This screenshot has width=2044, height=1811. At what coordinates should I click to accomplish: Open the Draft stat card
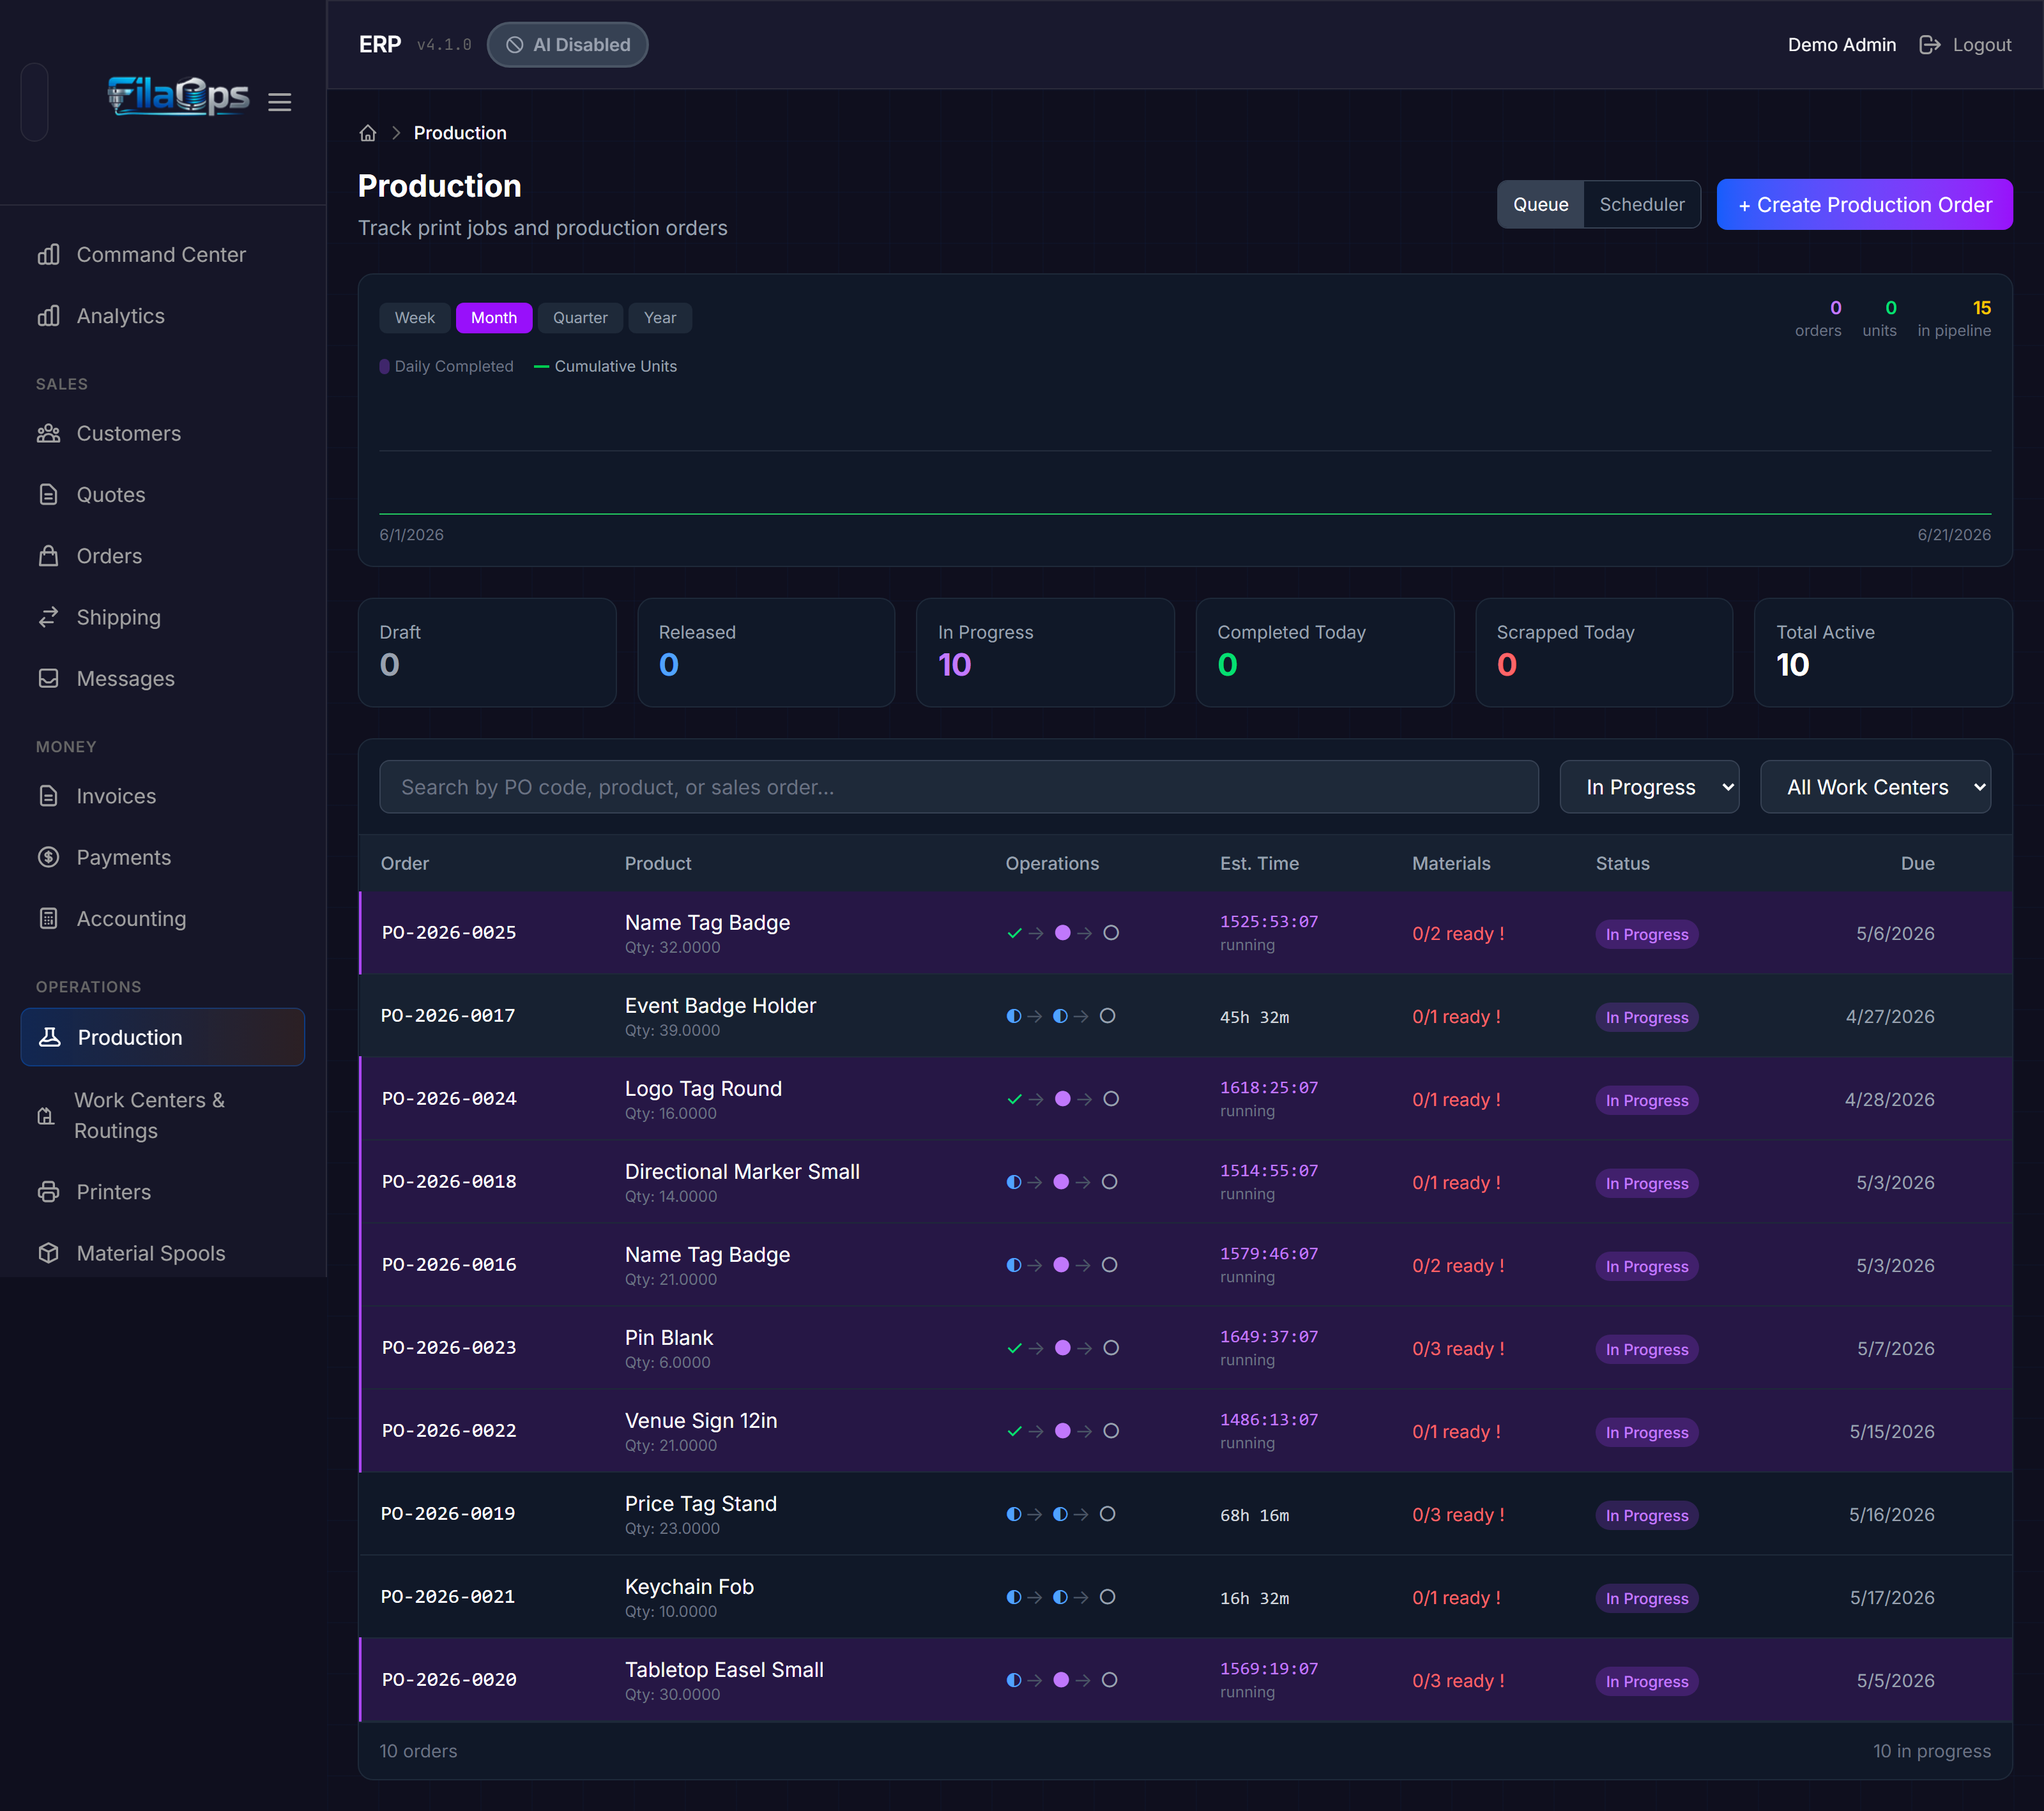487,653
